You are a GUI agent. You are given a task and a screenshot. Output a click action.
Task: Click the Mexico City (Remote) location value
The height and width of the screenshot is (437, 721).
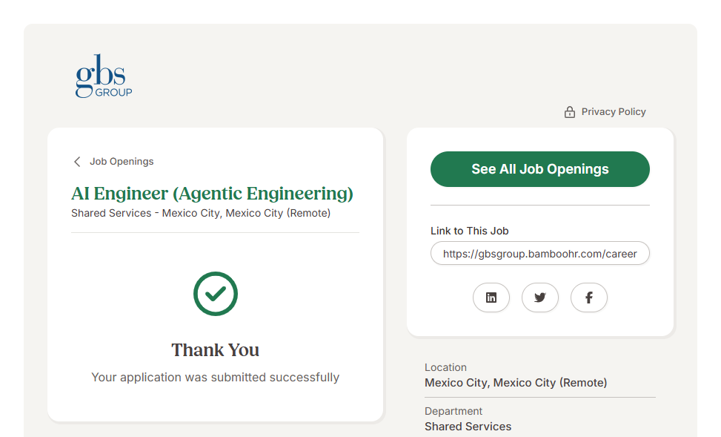point(516,383)
